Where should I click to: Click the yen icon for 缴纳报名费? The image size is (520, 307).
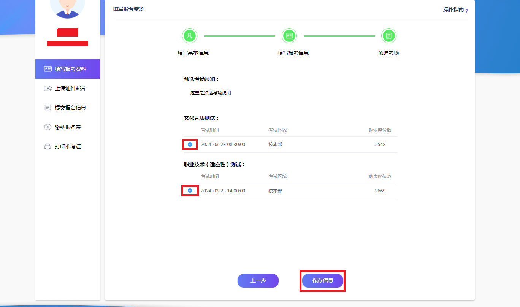click(x=48, y=127)
